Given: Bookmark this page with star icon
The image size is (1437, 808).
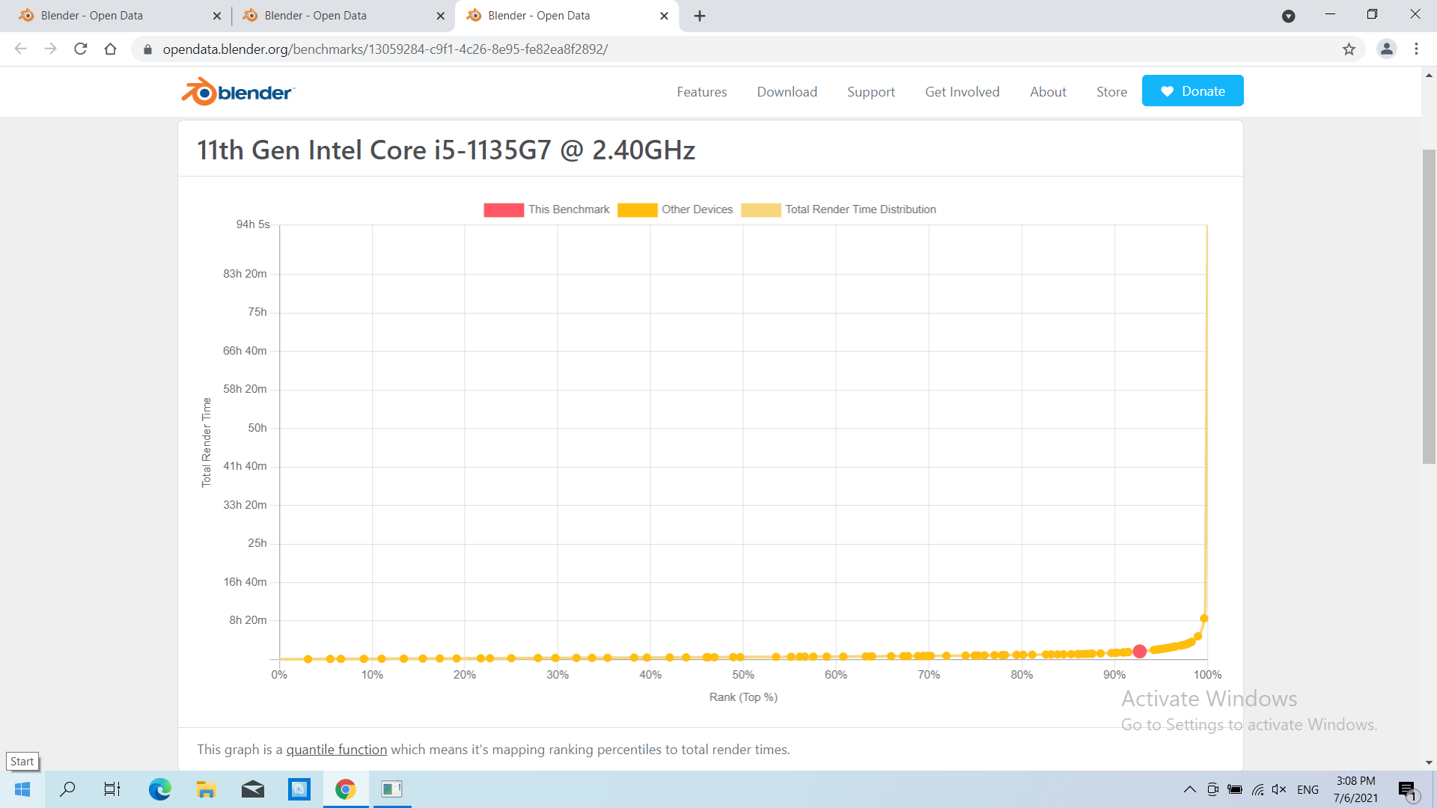Looking at the screenshot, I should pyautogui.click(x=1349, y=49).
